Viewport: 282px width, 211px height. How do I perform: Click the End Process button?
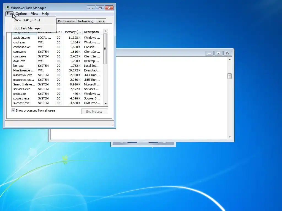(94, 112)
